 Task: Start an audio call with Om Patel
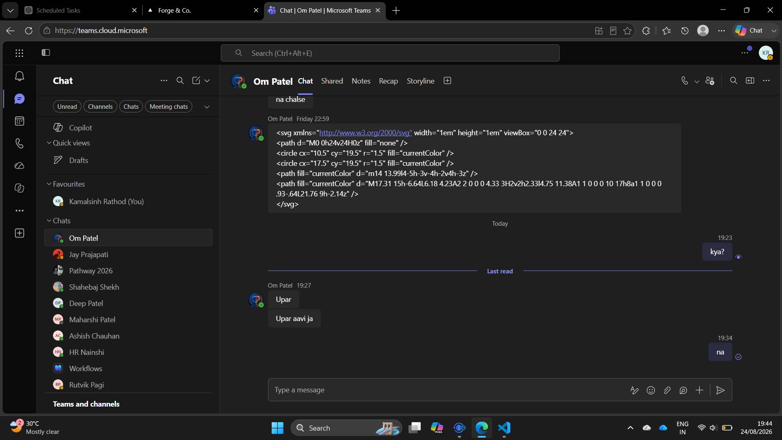685,81
